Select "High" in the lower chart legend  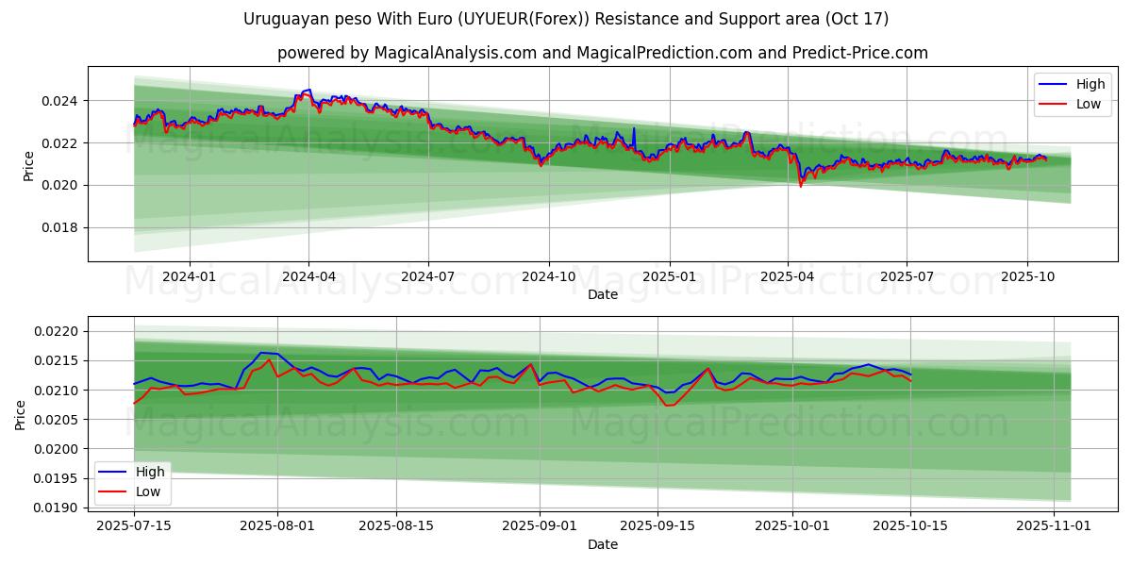click(149, 472)
